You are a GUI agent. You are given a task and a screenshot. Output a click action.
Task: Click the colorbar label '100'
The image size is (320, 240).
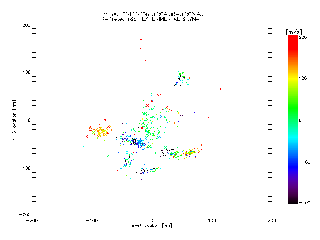coord(303,78)
